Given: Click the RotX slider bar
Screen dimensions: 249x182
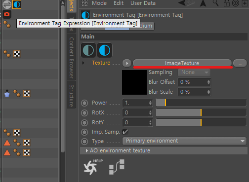Looking at the screenshot, I should point(201,113).
